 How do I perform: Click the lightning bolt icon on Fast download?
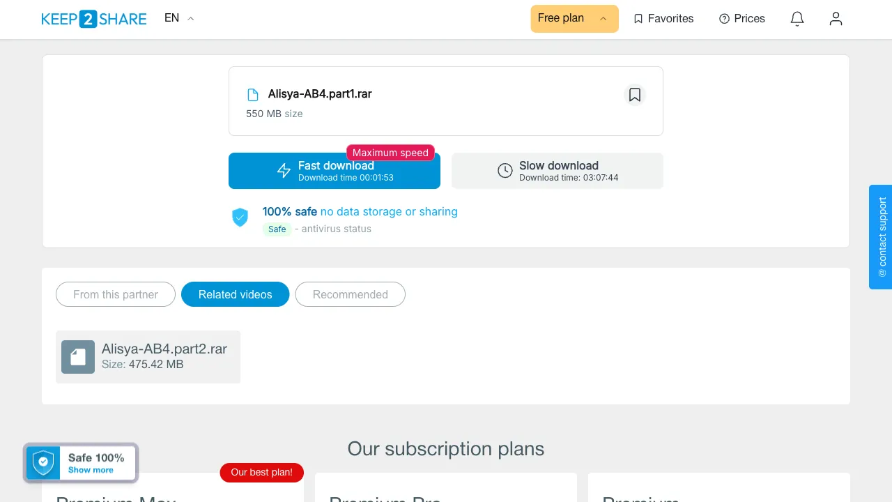[x=284, y=171]
